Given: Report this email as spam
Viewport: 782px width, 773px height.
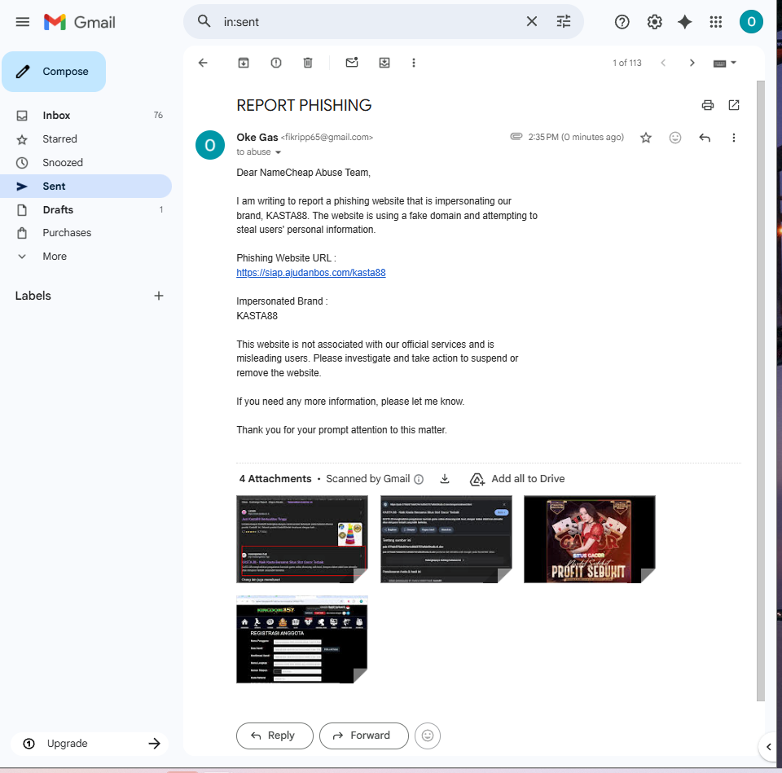Looking at the screenshot, I should [x=276, y=63].
